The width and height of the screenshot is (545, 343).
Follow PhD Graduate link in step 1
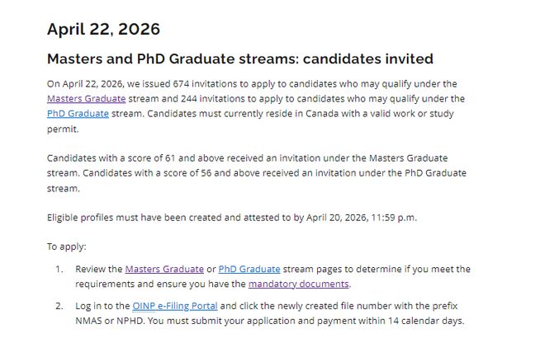pyautogui.click(x=249, y=269)
